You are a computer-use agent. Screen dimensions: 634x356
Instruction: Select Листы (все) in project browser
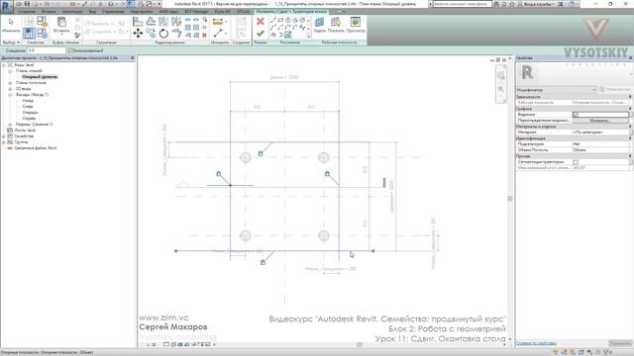pyautogui.click(x=25, y=131)
